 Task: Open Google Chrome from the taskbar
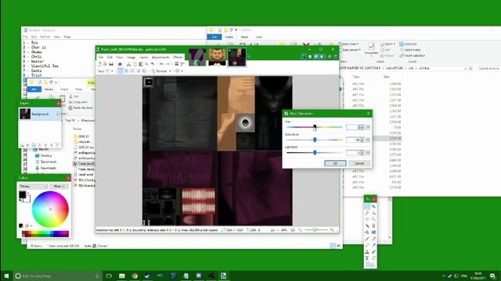pos(135,276)
